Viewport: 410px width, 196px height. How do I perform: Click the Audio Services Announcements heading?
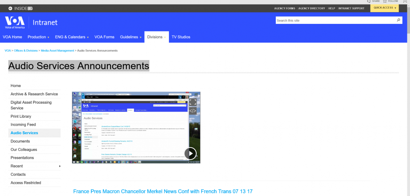click(79, 66)
